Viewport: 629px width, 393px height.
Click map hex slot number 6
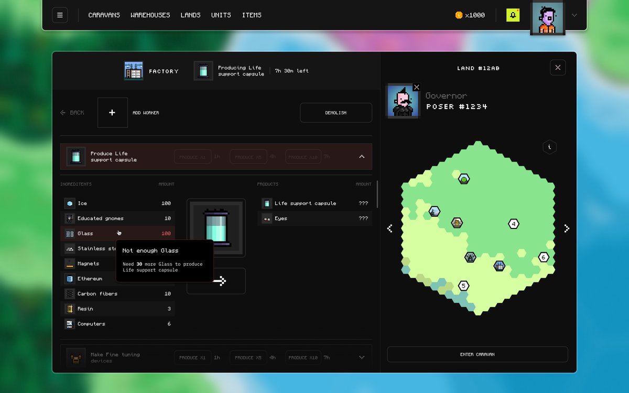click(544, 257)
